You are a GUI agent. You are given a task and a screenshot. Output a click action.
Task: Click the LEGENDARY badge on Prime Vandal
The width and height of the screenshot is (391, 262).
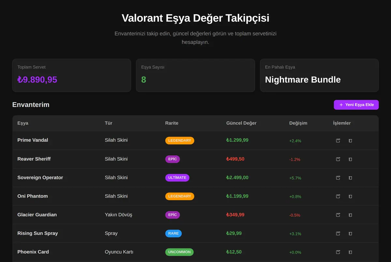click(x=180, y=141)
